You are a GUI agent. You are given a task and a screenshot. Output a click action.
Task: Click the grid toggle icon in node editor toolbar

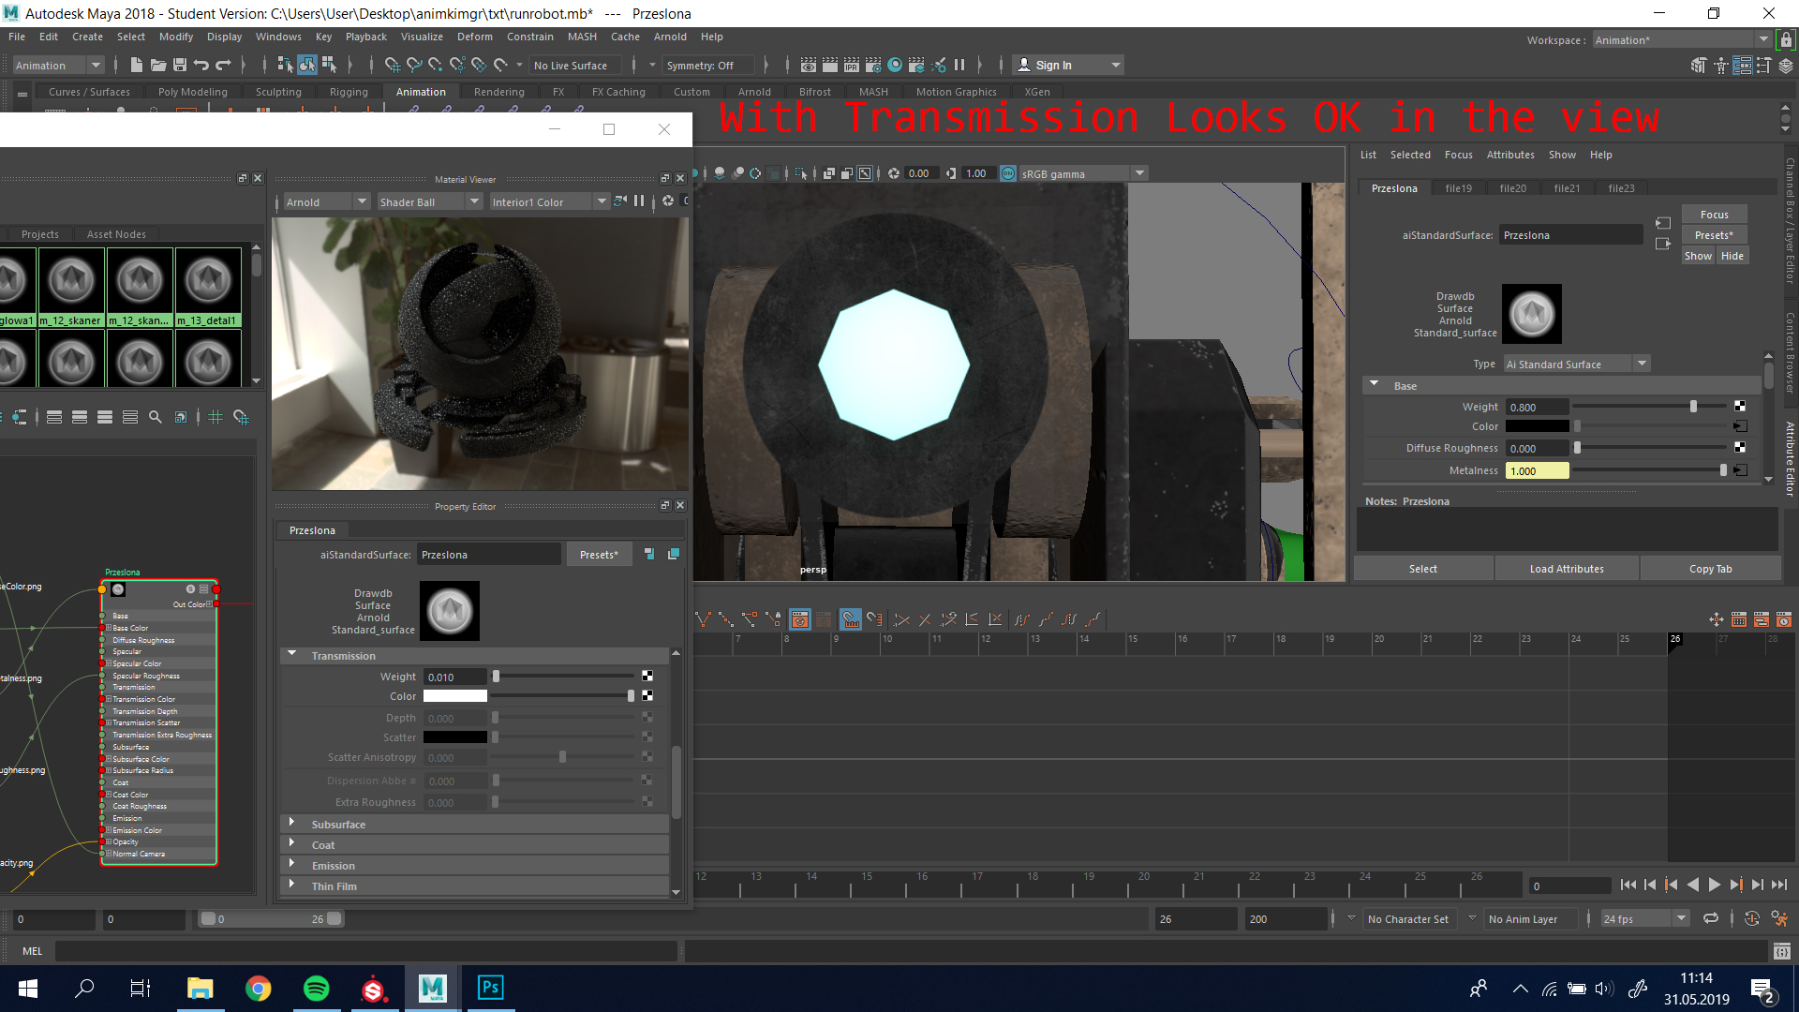[216, 418]
